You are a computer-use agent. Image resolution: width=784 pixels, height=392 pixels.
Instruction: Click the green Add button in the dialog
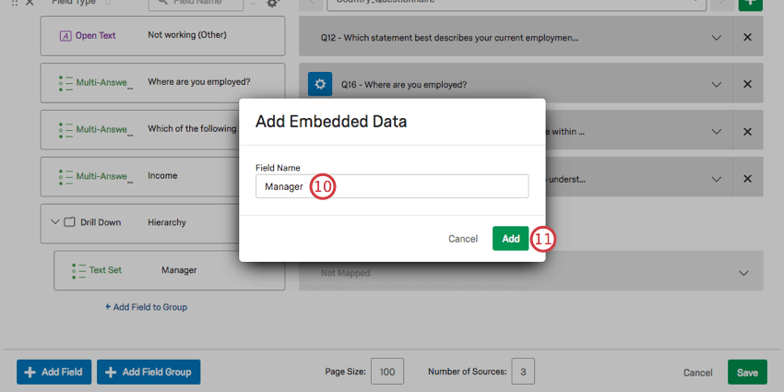tap(511, 239)
